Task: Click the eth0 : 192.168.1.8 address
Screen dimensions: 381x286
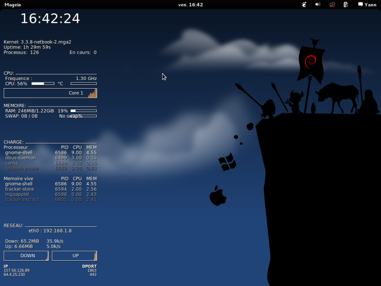Action: coord(50,231)
